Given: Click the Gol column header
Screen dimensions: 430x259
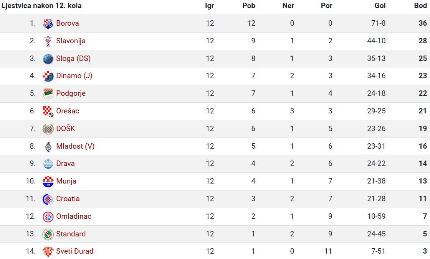Looking at the screenshot, I should [x=380, y=6].
